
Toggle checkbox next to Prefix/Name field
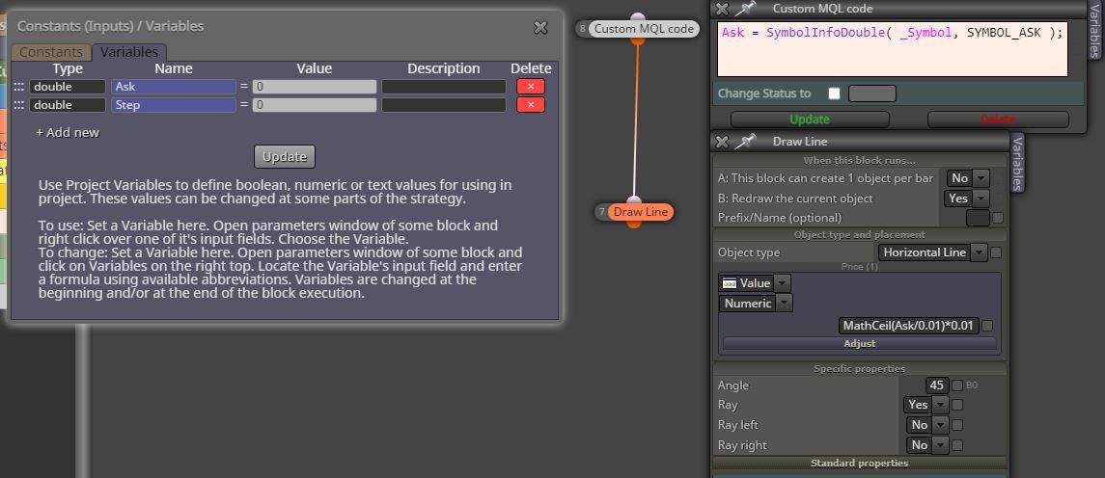(998, 218)
